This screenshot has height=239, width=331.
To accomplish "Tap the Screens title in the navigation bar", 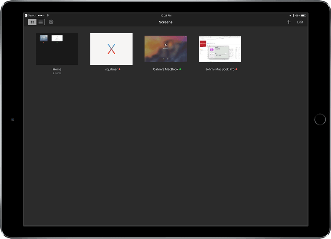I will (165, 22).
